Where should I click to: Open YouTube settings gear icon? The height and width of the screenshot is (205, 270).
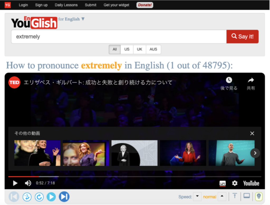click(x=235, y=183)
